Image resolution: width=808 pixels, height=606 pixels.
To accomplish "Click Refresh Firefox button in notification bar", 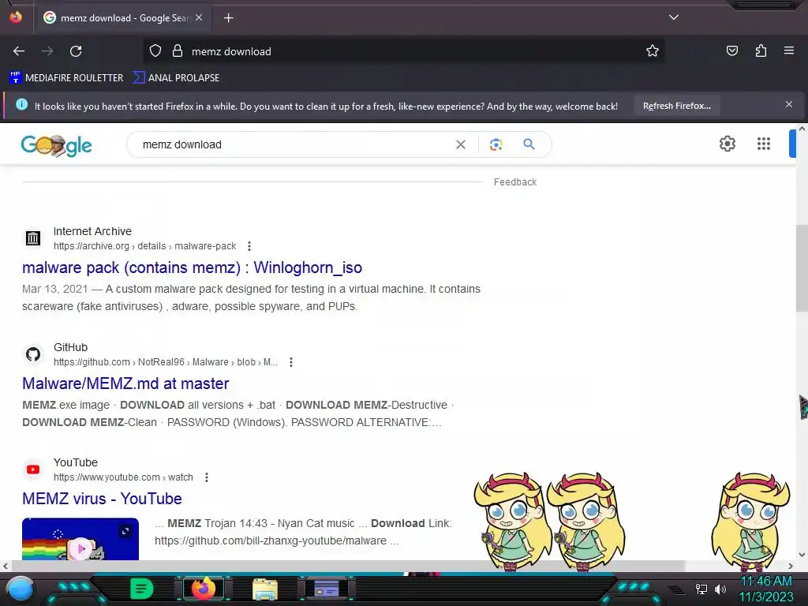I will 676,106.
